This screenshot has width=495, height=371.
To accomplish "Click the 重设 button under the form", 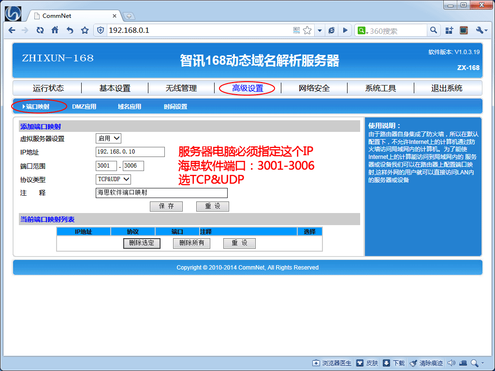I will 213,206.
